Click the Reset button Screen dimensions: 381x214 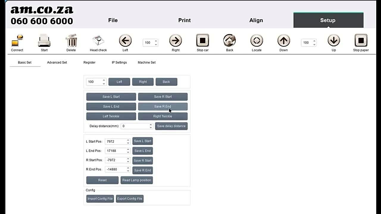102,180
